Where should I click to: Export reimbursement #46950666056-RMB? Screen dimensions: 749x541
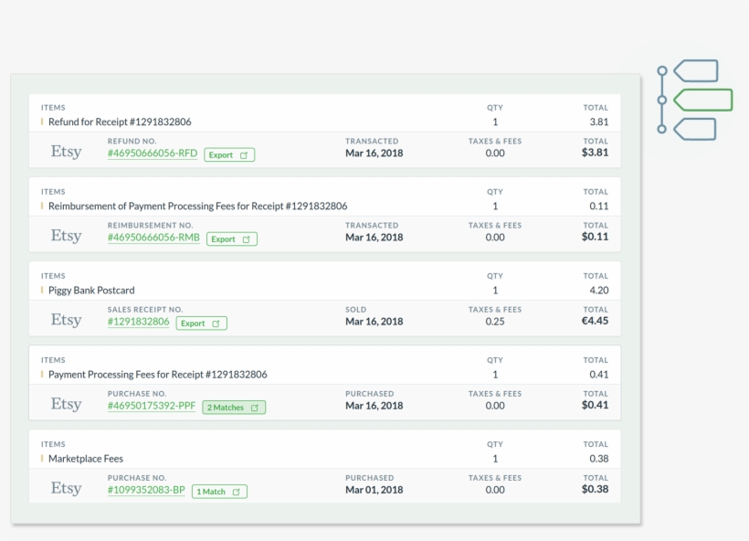231,239
